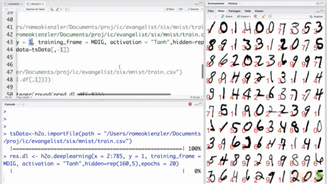Screen dimensions: 327x184
Task: Click the Source button in the editor
Action: click(x=193, y=9)
